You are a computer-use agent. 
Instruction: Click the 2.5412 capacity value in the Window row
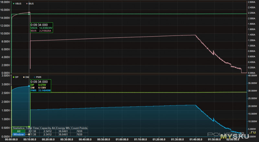[48, 135]
